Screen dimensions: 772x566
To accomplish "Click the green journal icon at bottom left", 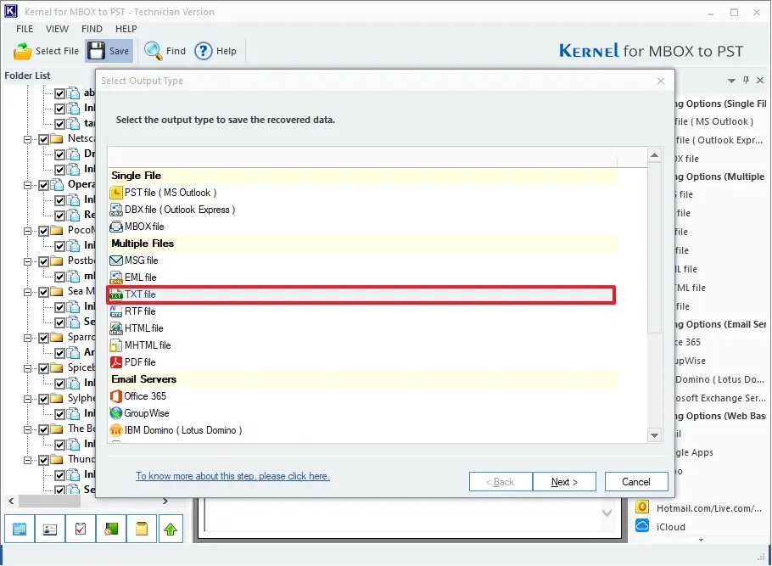I will [111, 529].
